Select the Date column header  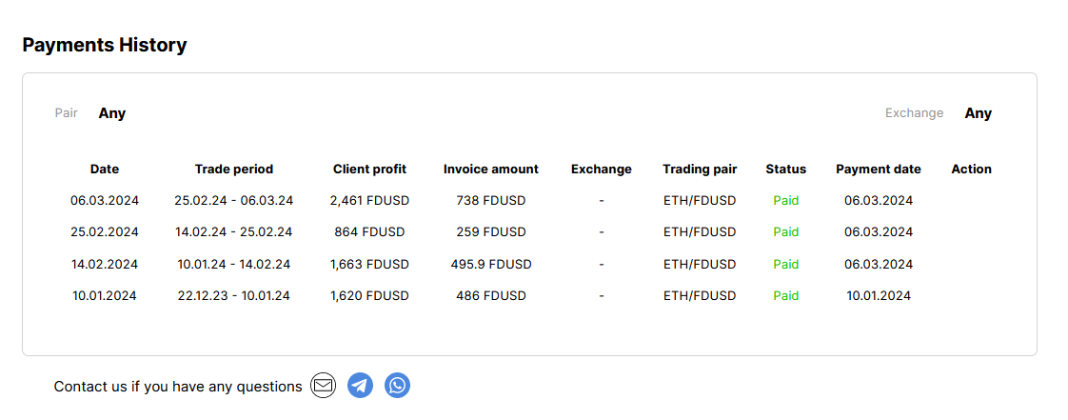click(104, 170)
